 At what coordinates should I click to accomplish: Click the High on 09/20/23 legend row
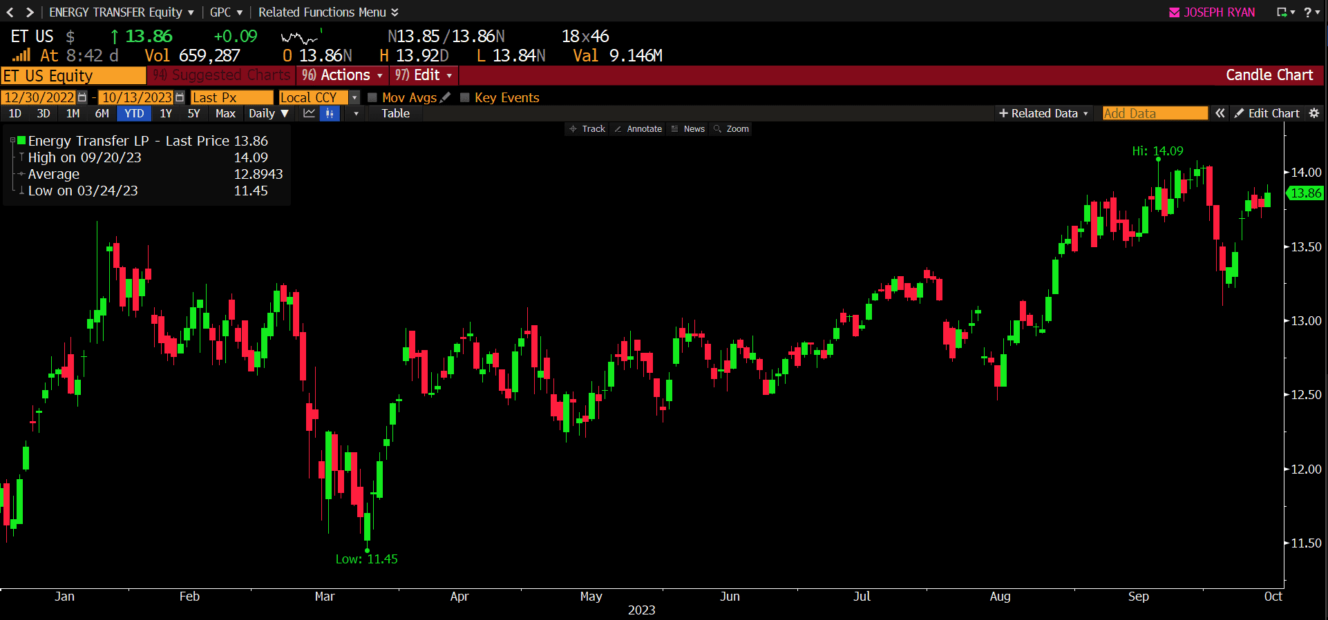148,157
